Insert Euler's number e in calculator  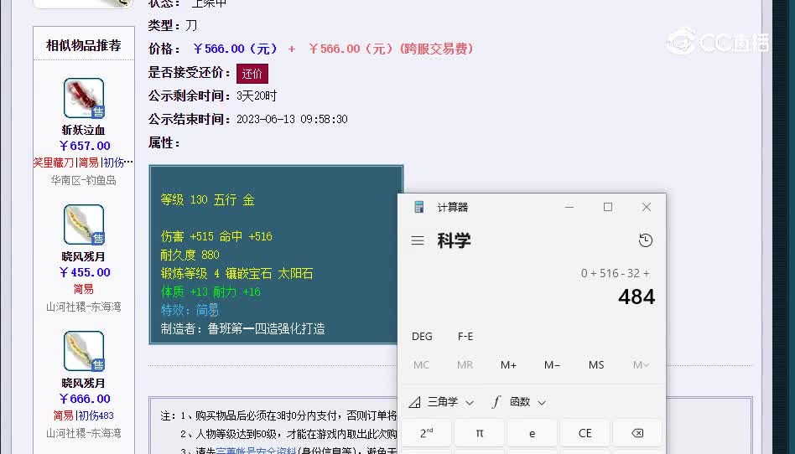pos(532,433)
